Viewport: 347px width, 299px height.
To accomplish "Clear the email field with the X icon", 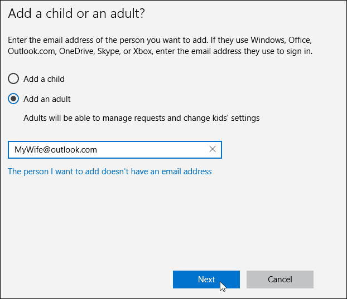I will click(x=212, y=149).
